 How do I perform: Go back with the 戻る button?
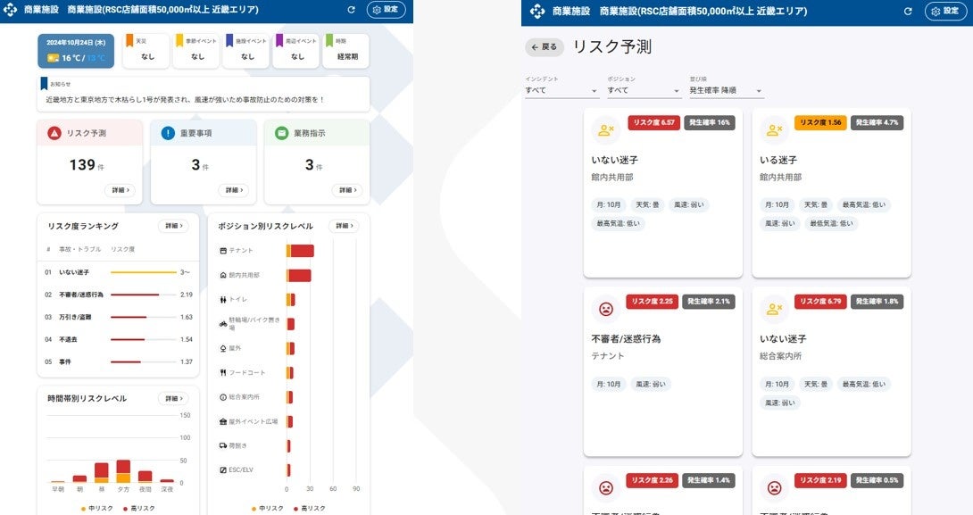pyautogui.click(x=545, y=47)
